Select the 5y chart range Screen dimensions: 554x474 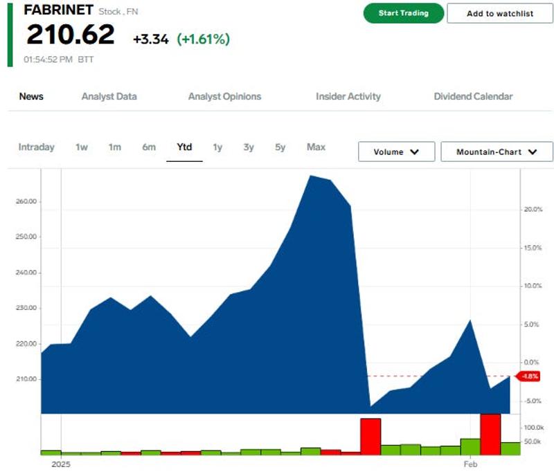point(280,147)
